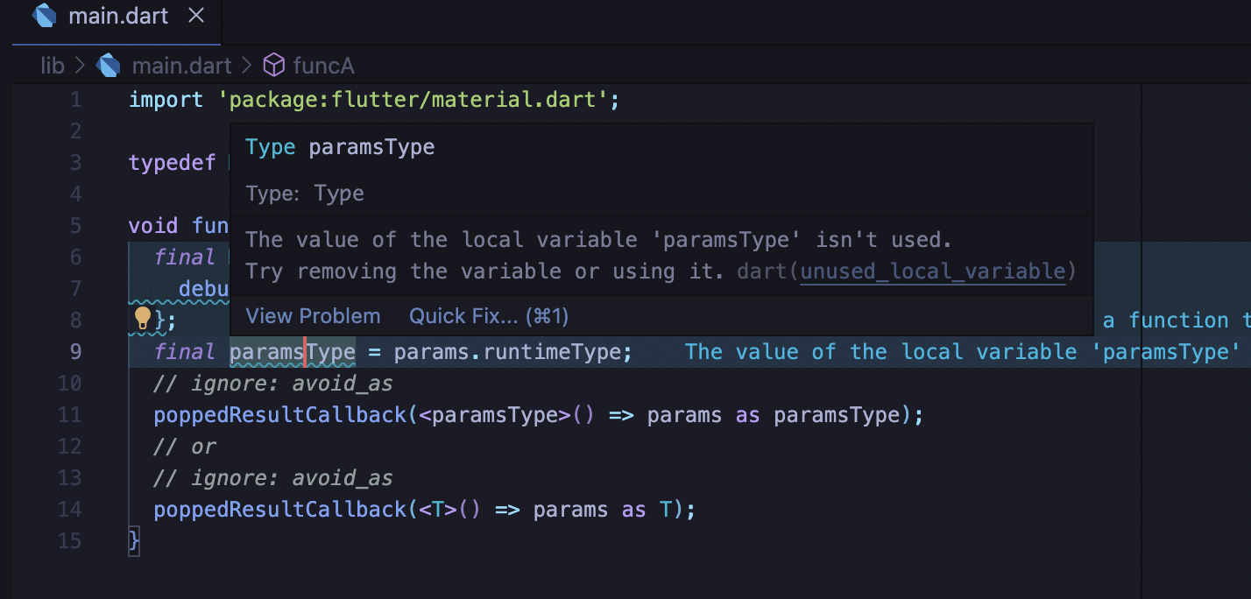Click the View Problem button
The height and width of the screenshot is (599, 1251).
pos(313,315)
